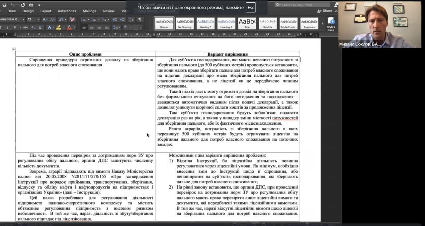Open the multilevel list button
Screen dimensions: 425x226
click(x=105, y=19)
